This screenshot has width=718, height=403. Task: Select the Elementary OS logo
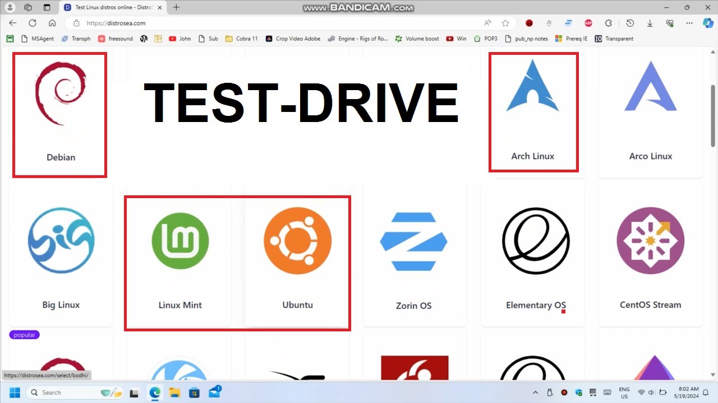click(536, 241)
